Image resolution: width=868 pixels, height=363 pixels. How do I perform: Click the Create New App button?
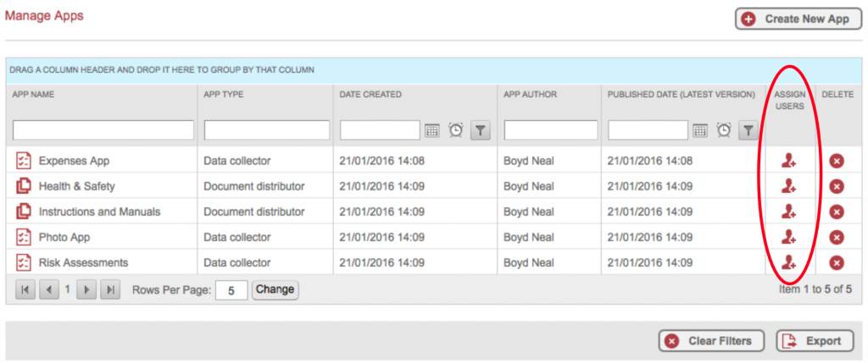pos(793,19)
